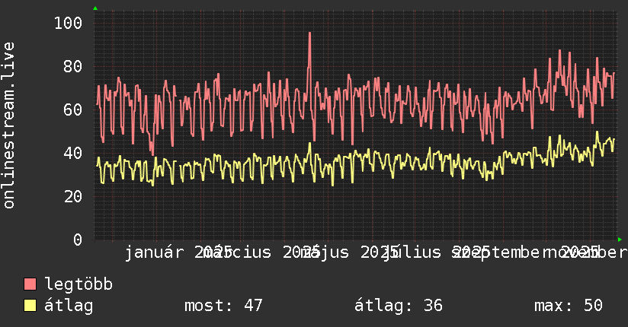Click the 60 y-axis tick label
Screen dimensions: 628x327
pyautogui.click(x=73, y=110)
